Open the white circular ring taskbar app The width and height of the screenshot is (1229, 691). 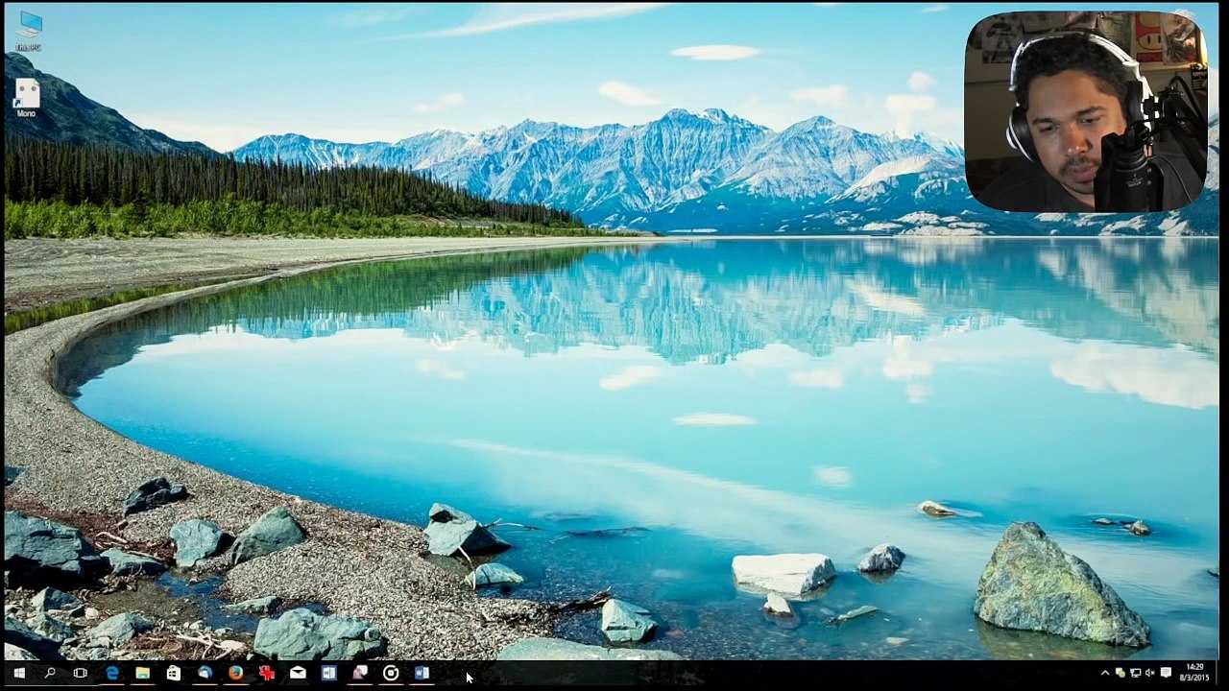391,674
